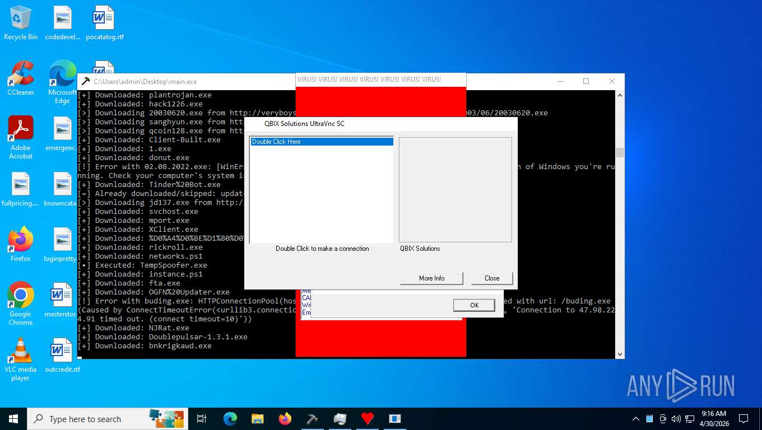Click 'Downloaded: bnkrigkawd.exe' console line

click(145, 345)
